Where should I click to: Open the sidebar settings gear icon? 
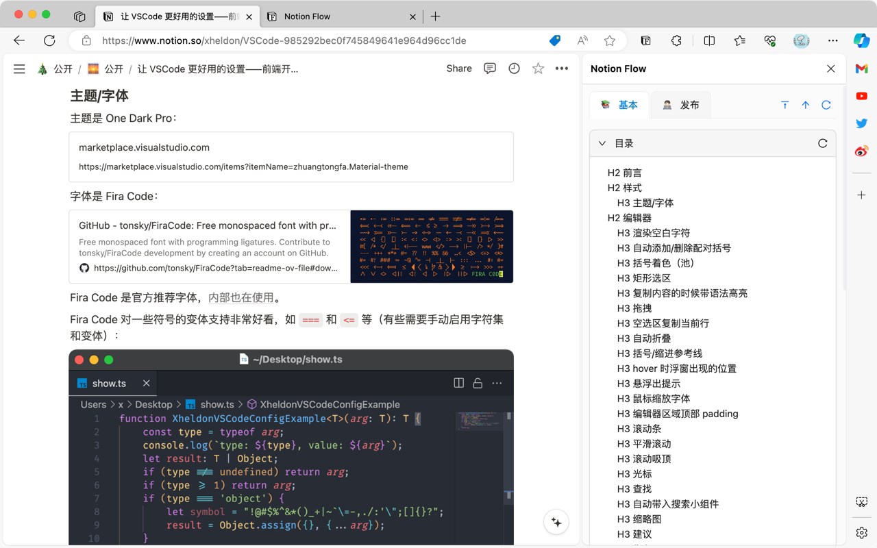coord(862,532)
